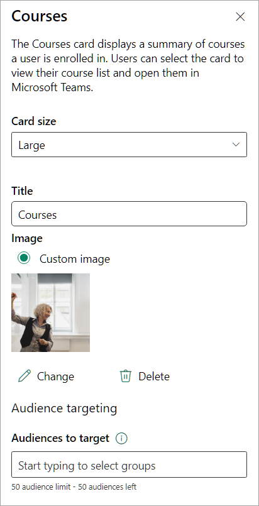This screenshot has width=259, height=506.
Task: Select the Custom image radio button
Action: click(x=24, y=258)
